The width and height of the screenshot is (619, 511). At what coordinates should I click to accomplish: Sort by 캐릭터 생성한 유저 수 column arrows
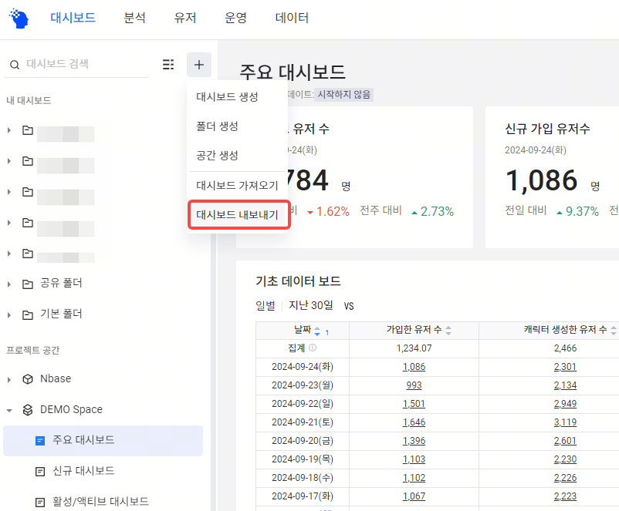click(x=614, y=331)
